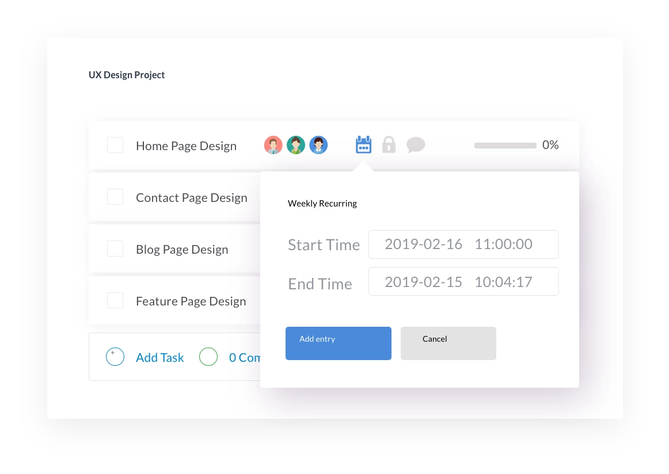Click the blue-background assignee avatar
The width and height of the screenshot is (669, 474).
coord(318,145)
